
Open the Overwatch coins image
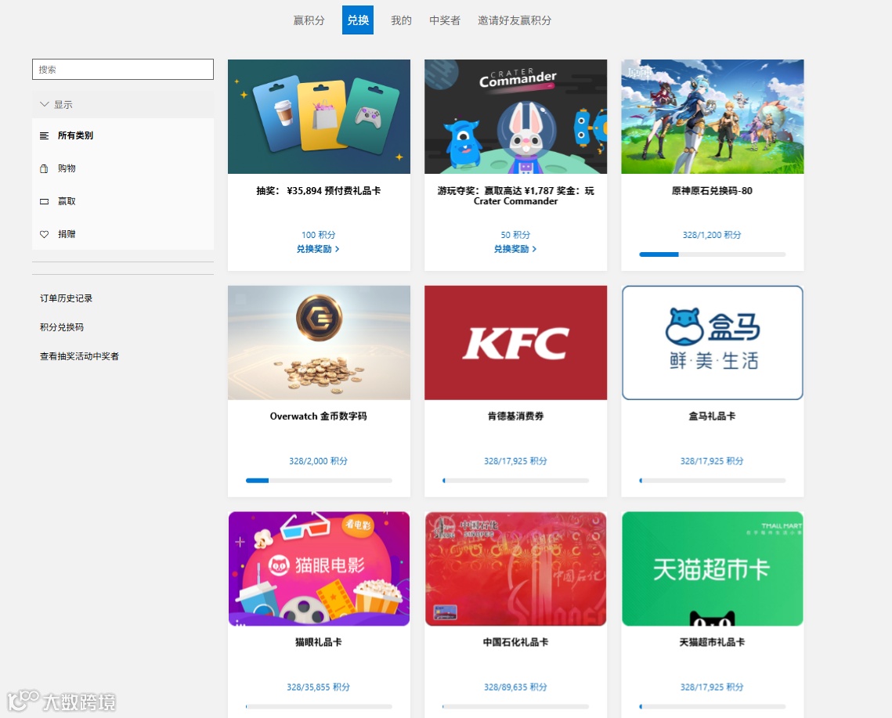pos(320,342)
